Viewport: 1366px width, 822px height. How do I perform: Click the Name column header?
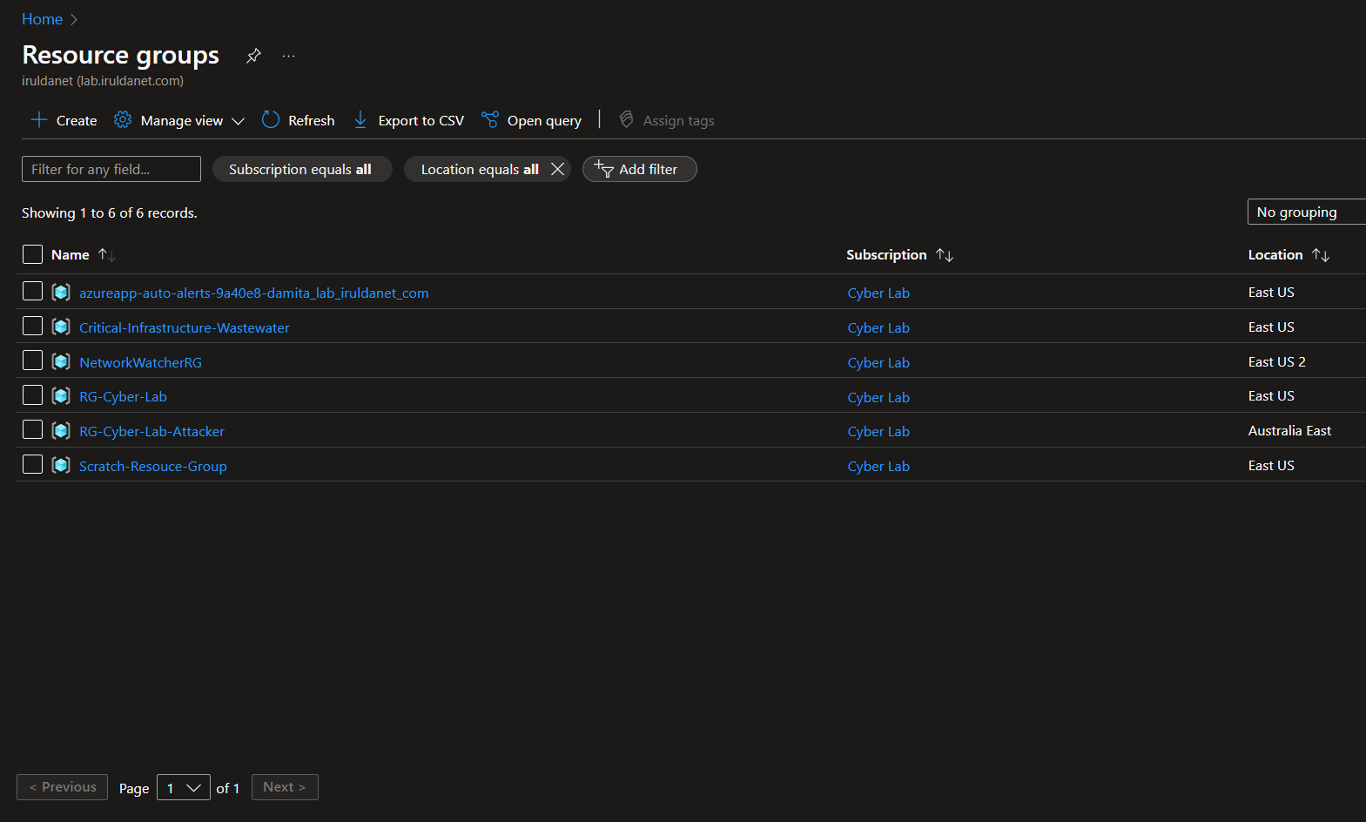[x=71, y=254]
